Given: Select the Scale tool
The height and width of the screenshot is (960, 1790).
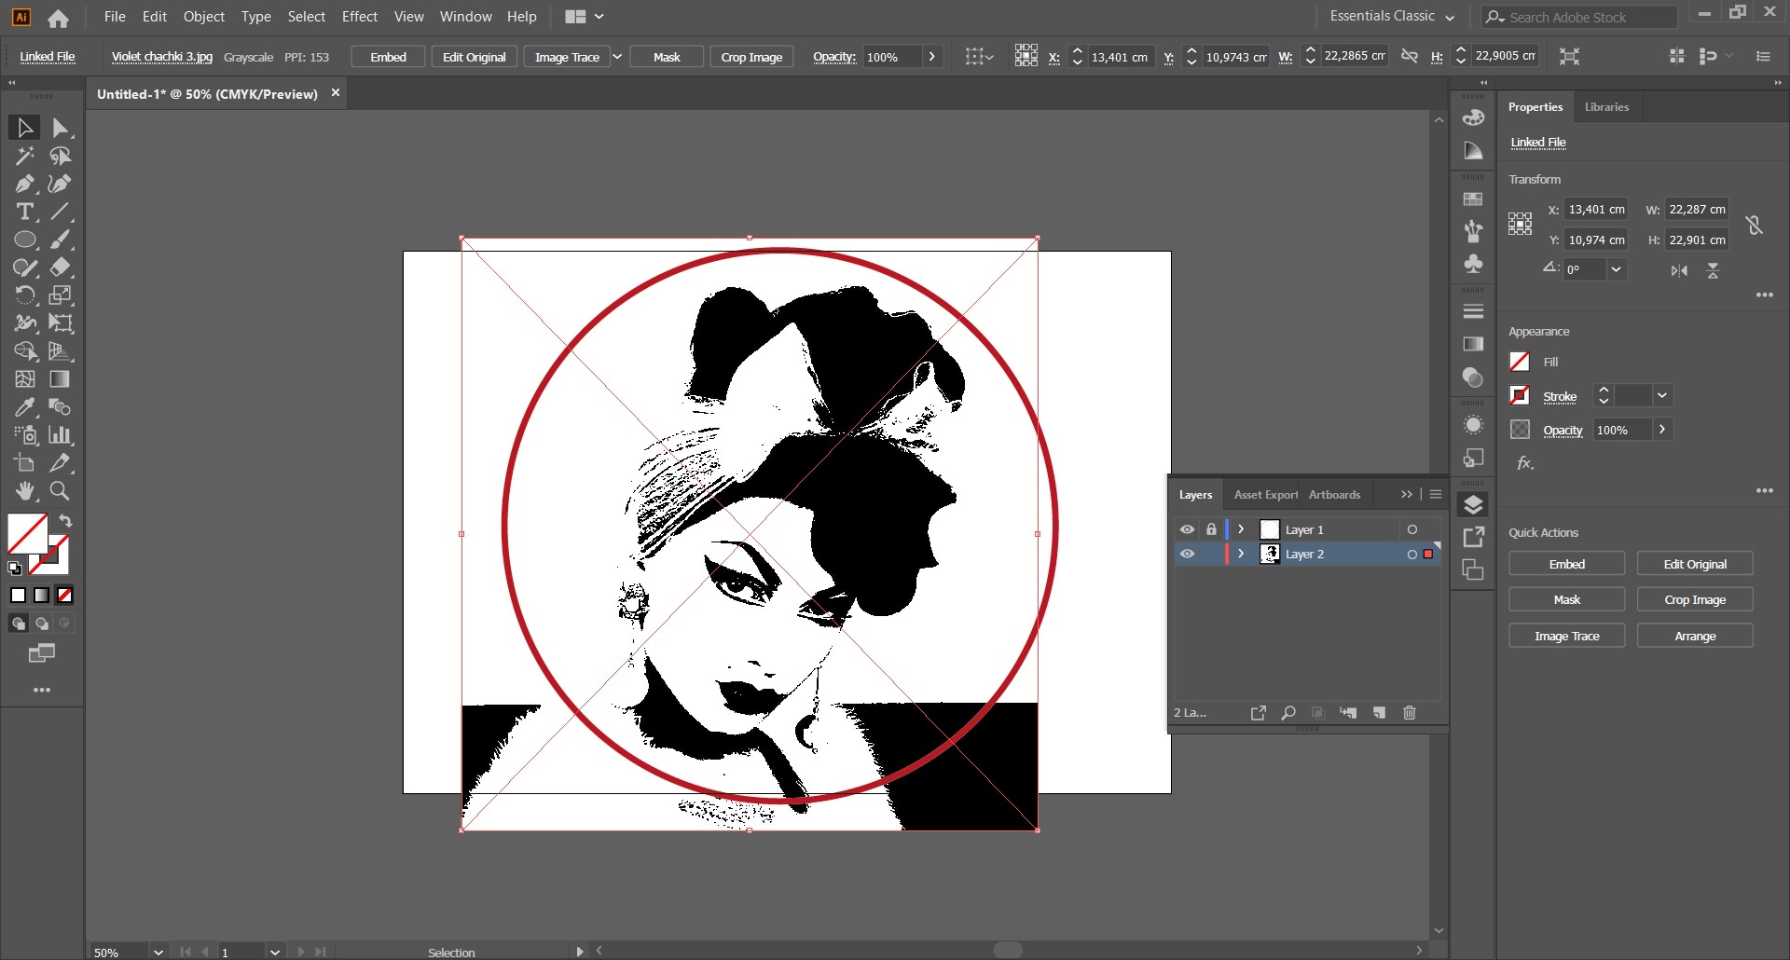Looking at the screenshot, I should coord(61,295).
